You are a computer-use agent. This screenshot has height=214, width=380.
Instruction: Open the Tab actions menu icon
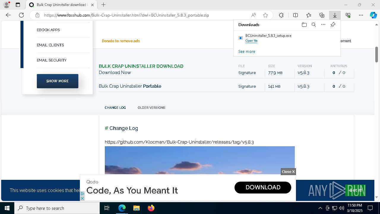pyautogui.click(x=18, y=5)
